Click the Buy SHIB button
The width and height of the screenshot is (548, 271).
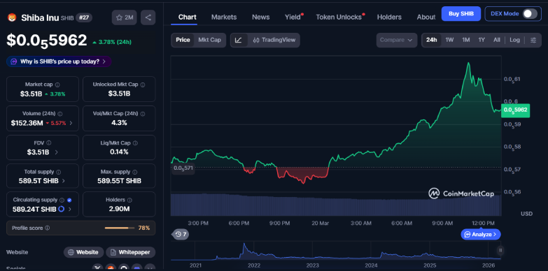[461, 14]
